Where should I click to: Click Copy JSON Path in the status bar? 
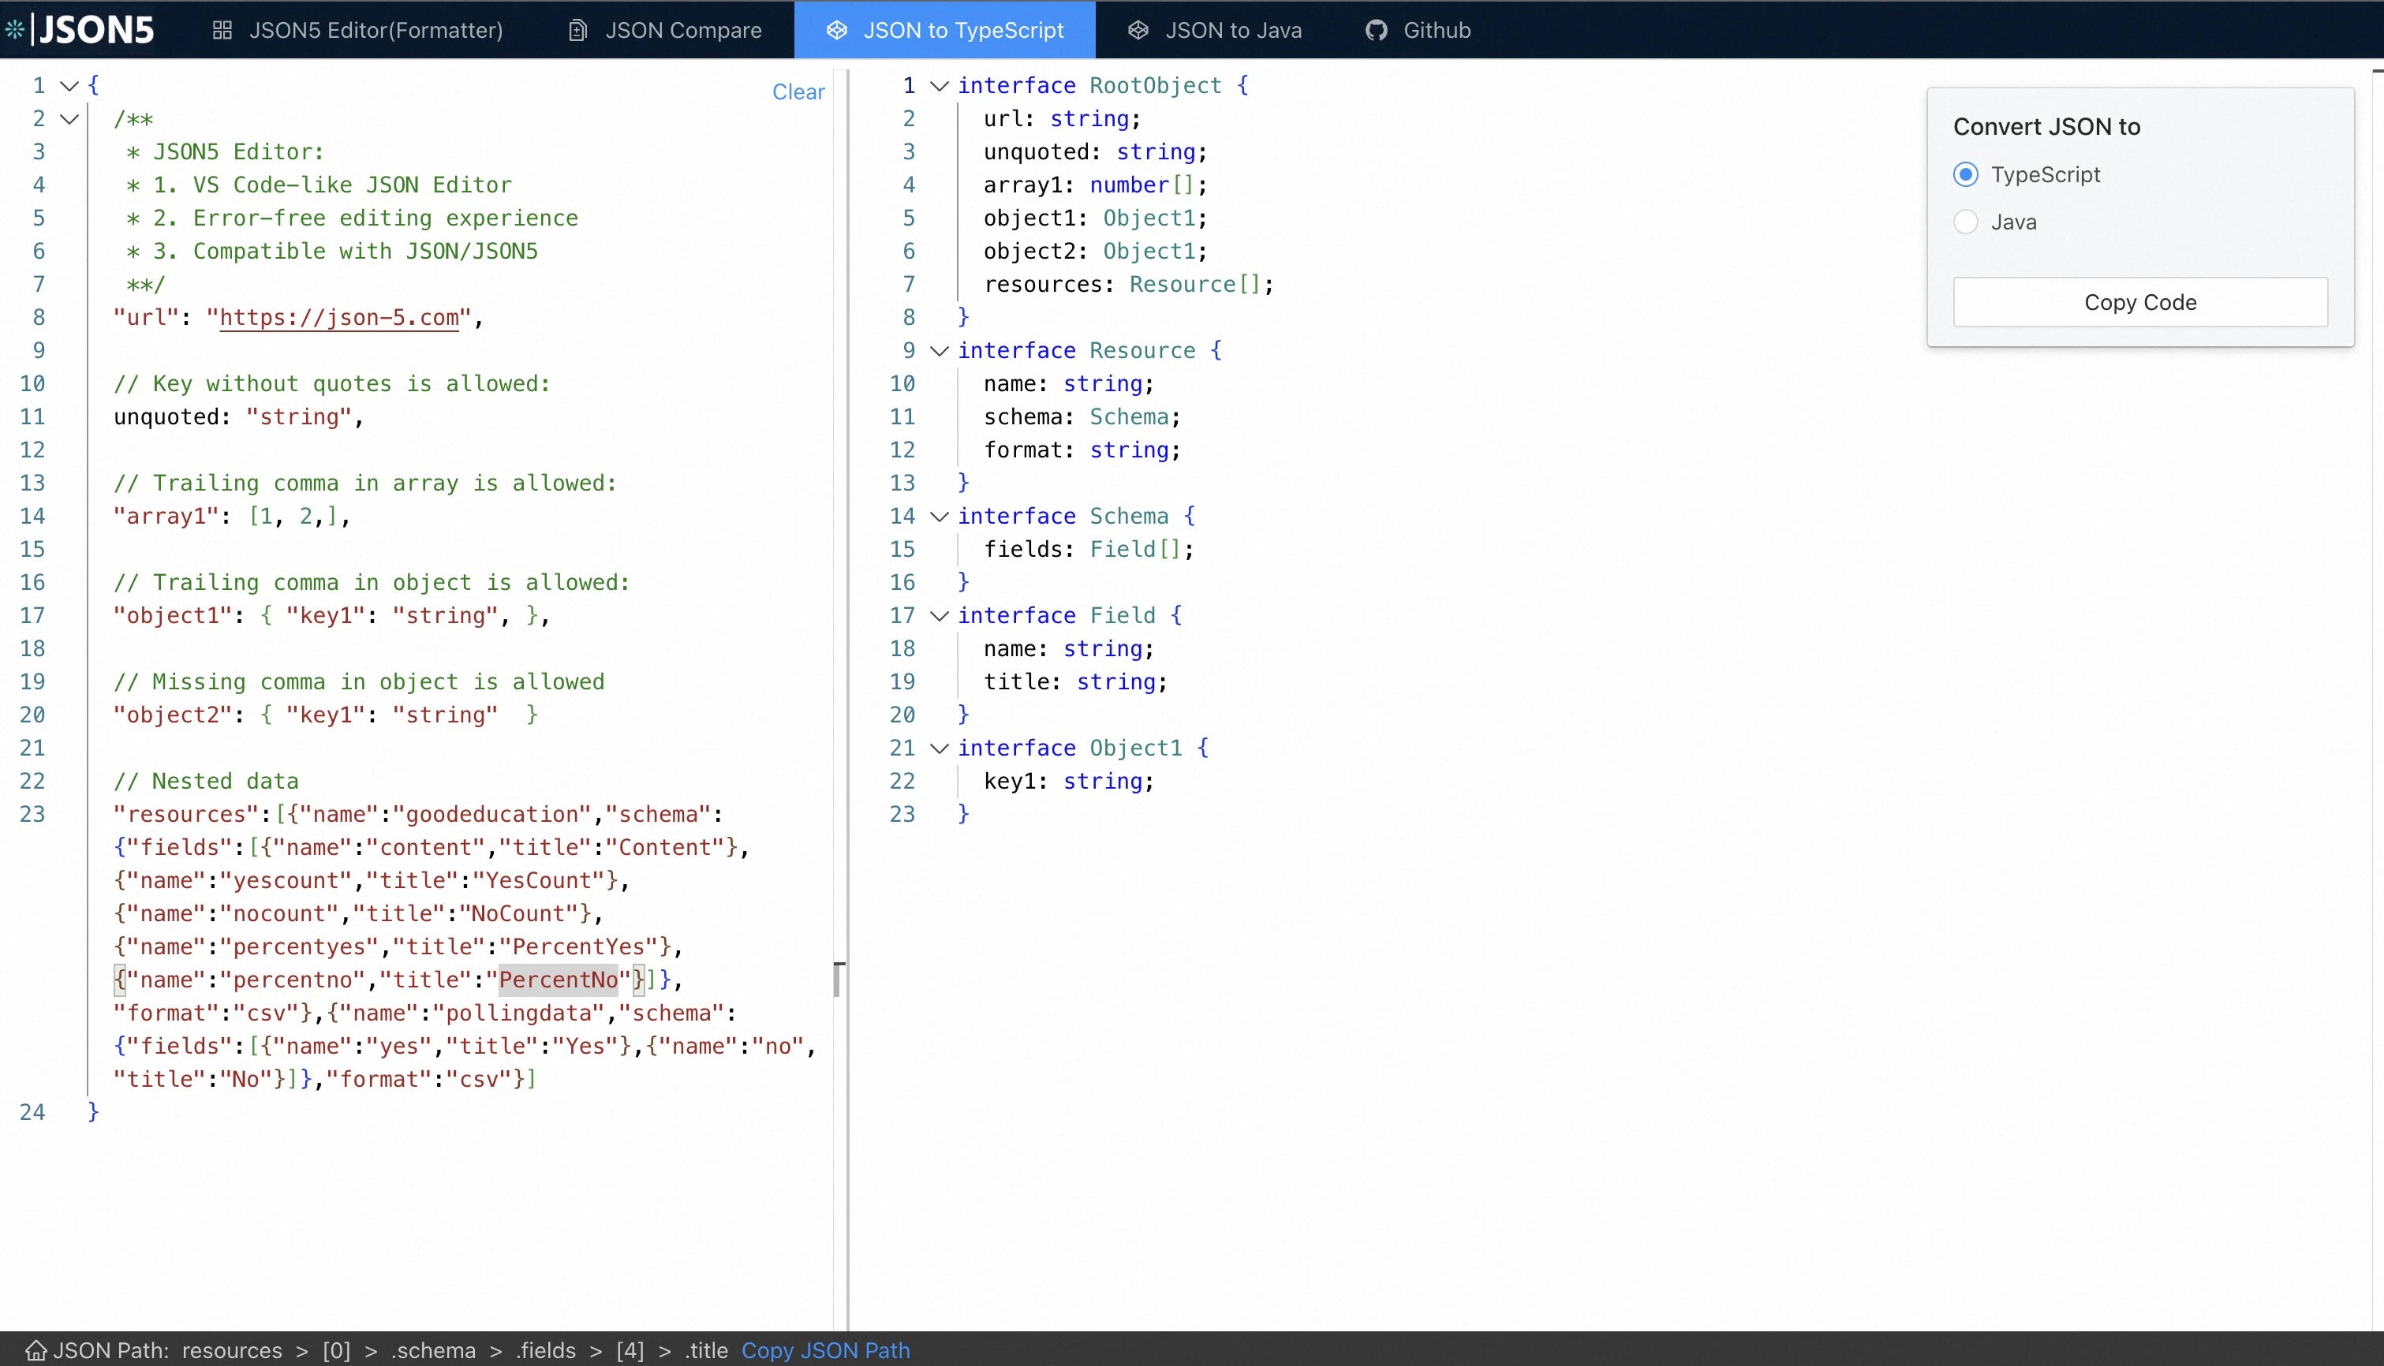click(x=826, y=1350)
